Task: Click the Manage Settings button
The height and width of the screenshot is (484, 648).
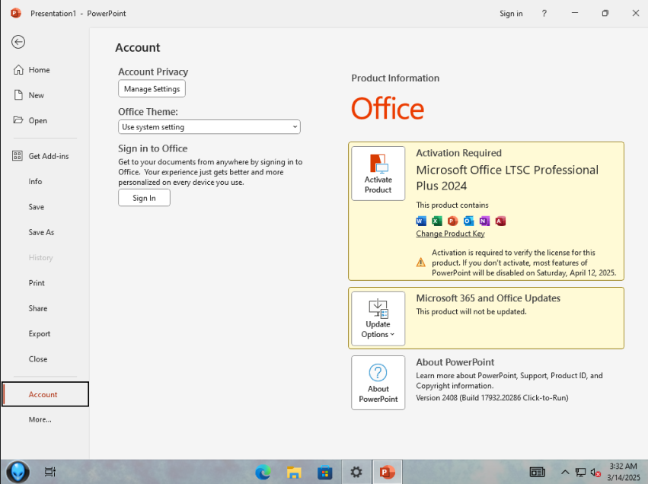Action: (x=152, y=89)
